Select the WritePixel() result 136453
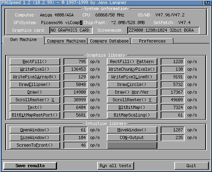Screen dimensions: 212x172 tap(75, 70)
